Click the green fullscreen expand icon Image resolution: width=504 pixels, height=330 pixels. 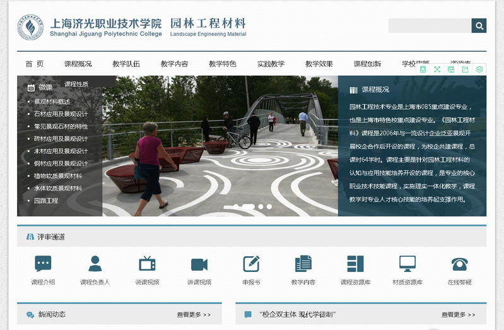coord(437,69)
